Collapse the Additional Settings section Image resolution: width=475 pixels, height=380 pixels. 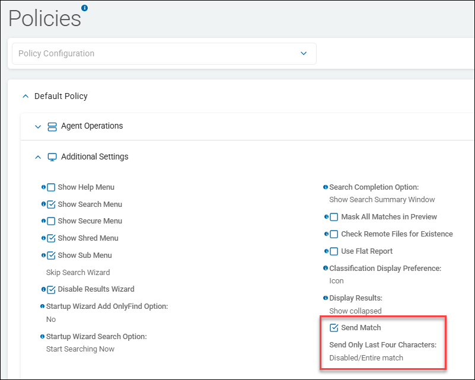click(x=38, y=157)
